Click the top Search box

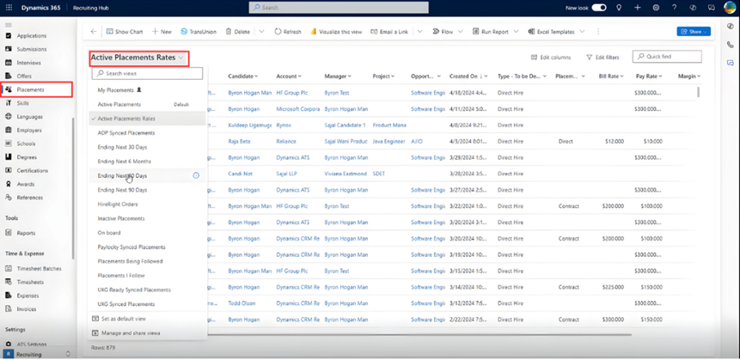coord(339,8)
